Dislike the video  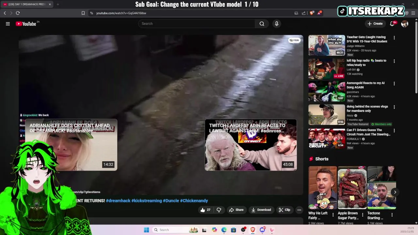219,210
